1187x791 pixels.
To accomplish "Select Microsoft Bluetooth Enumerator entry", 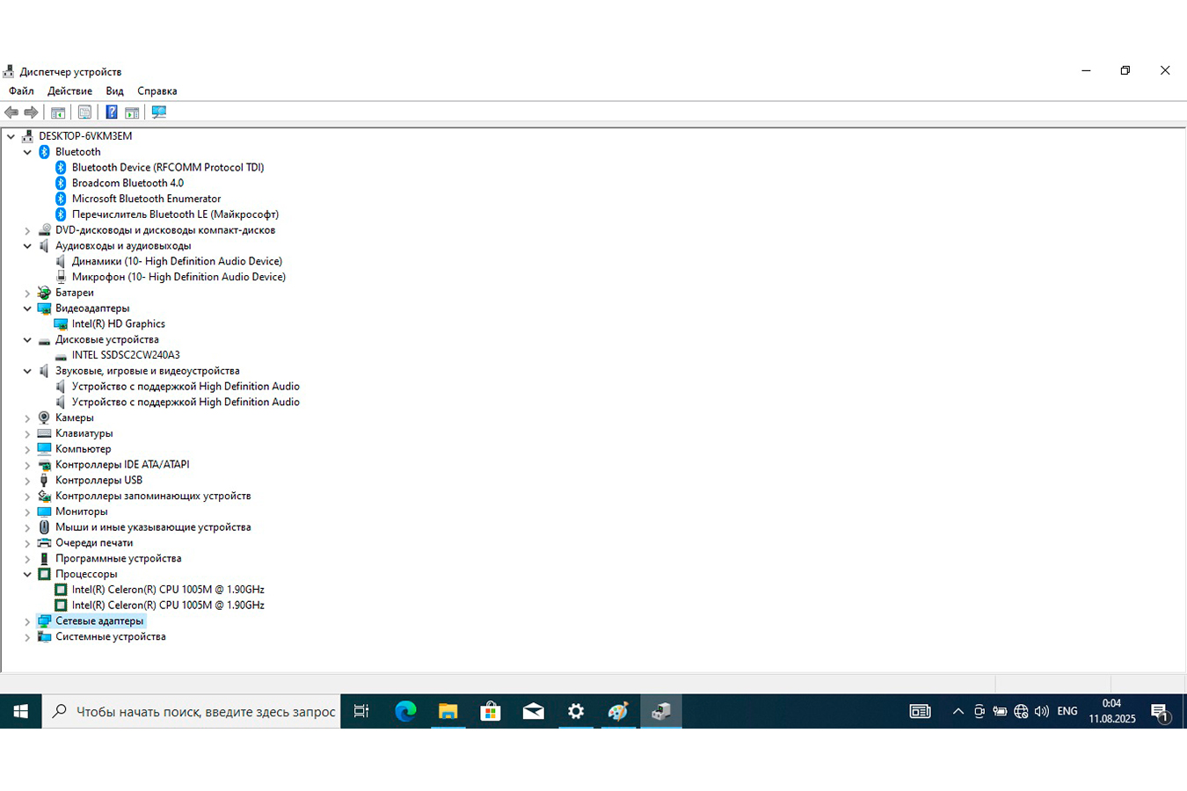I will point(146,200).
